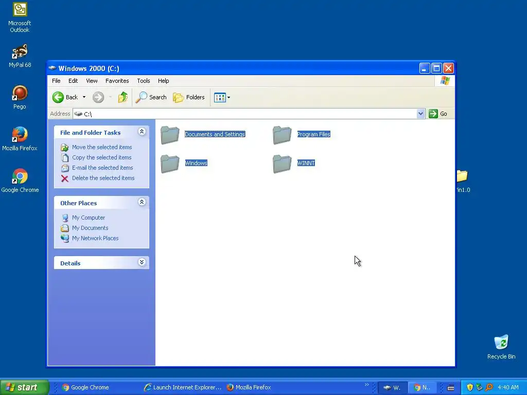Click Move the selected items
This screenshot has height=395, width=527.
click(x=102, y=147)
